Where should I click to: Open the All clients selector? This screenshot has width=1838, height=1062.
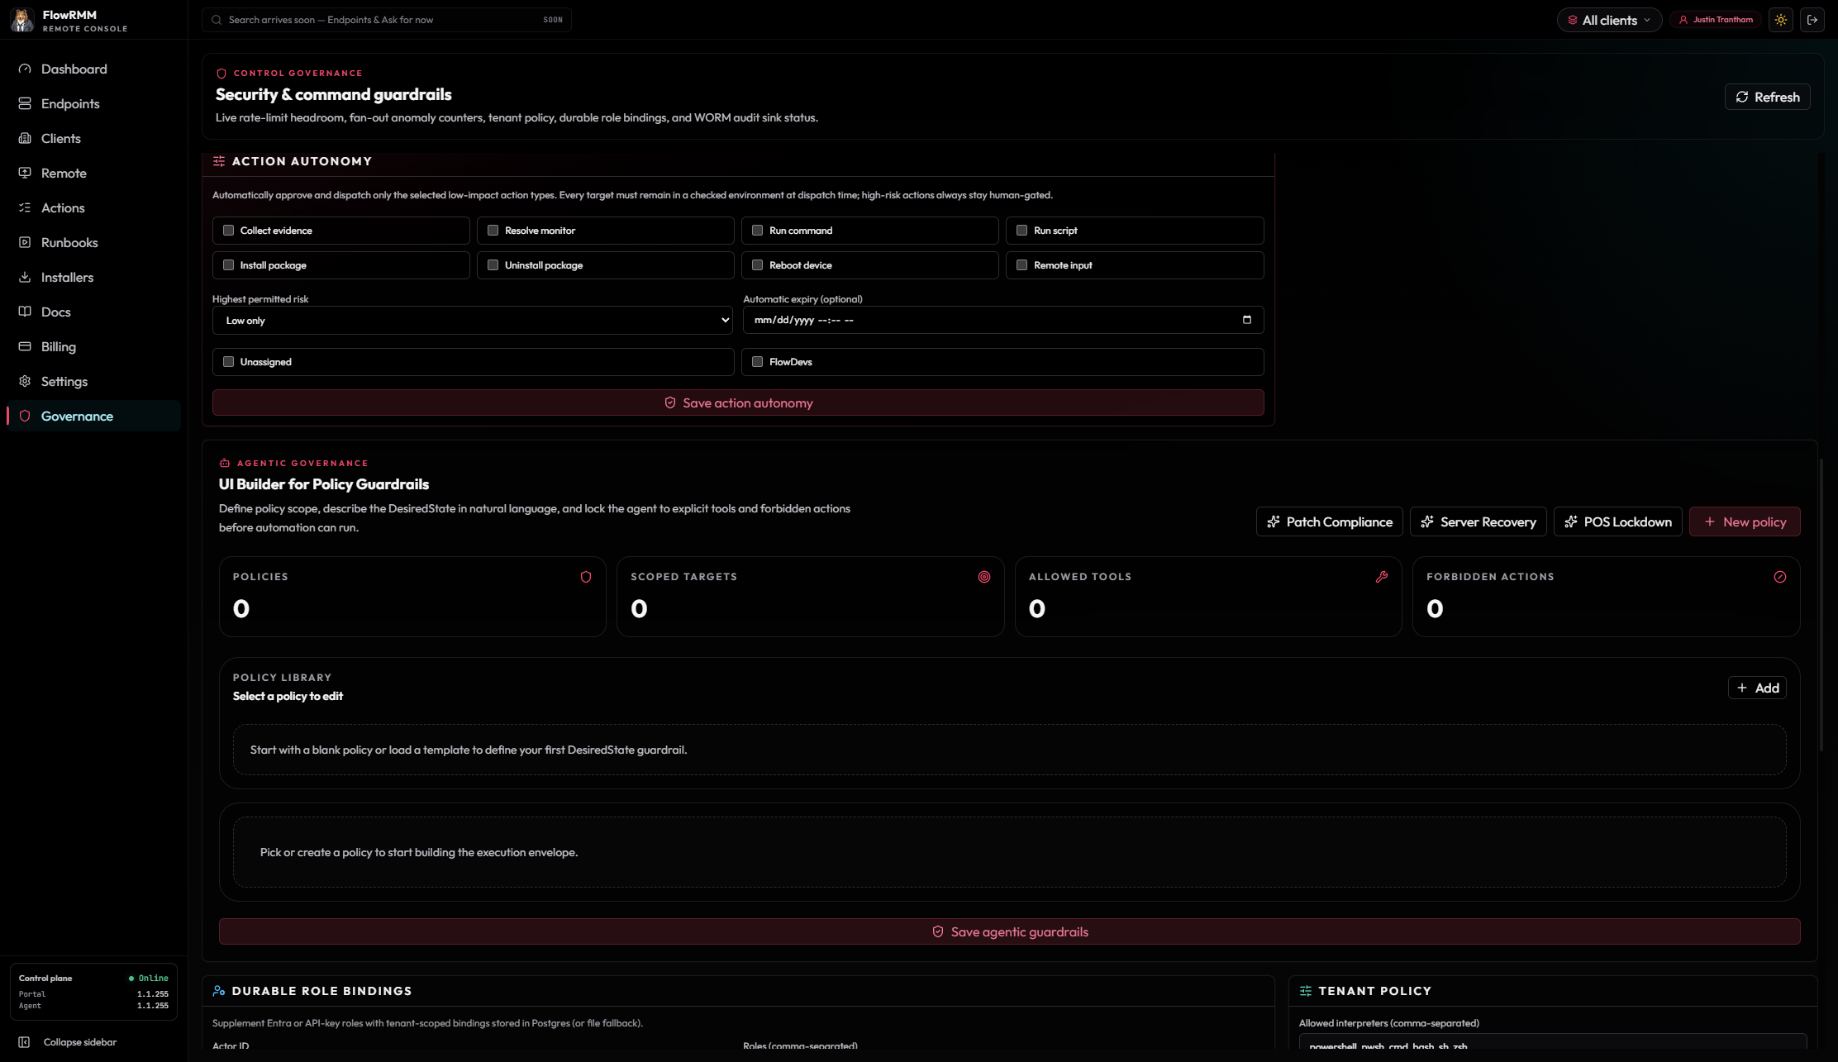pos(1609,20)
